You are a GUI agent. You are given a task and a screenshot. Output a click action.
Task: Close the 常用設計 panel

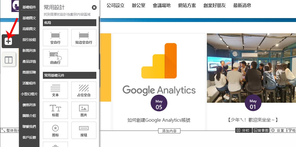[94, 8]
